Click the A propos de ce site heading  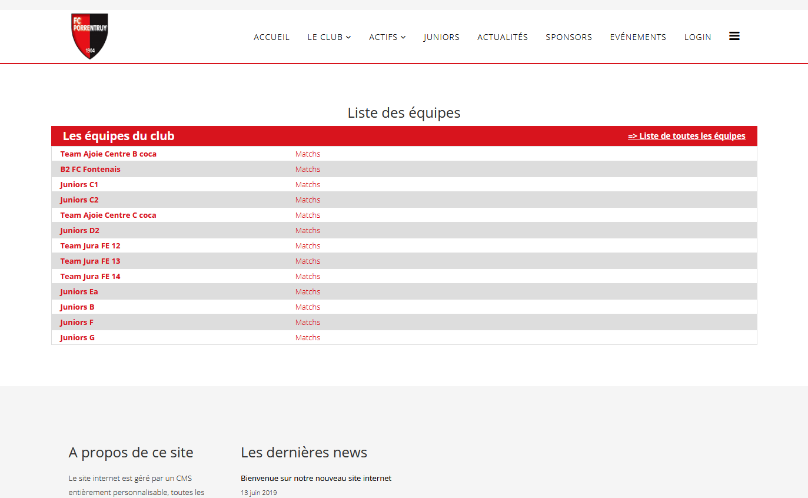(131, 452)
